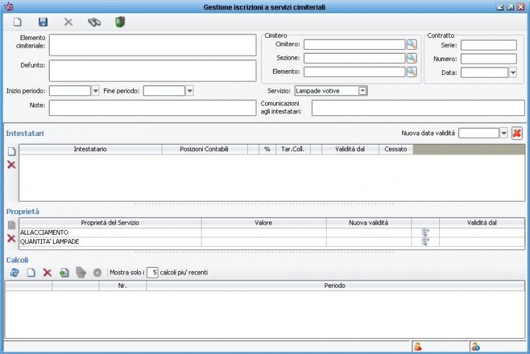Delete selected intestatario with red X
This screenshot has height=354, width=530.
(11, 164)
